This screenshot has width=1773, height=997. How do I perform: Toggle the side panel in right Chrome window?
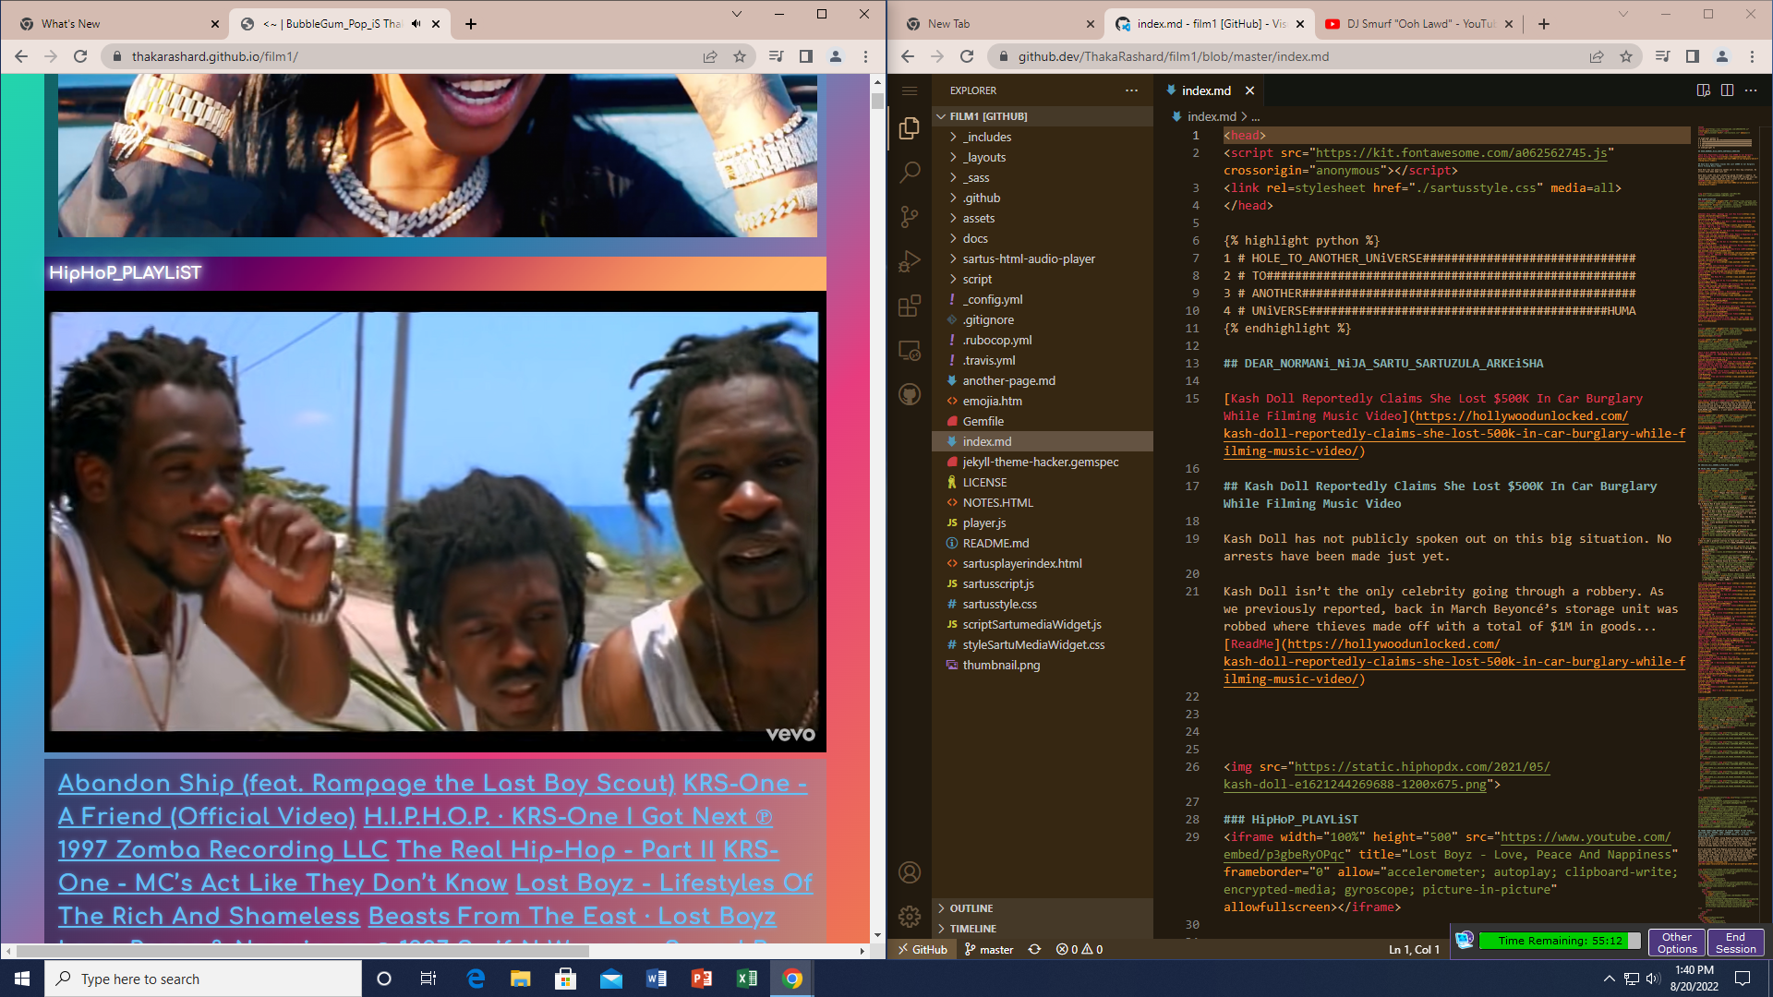1692,56
